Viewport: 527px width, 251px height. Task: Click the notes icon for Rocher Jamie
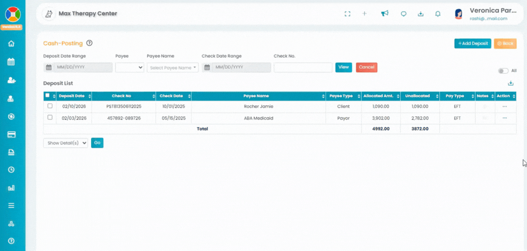tap(484, 107)
